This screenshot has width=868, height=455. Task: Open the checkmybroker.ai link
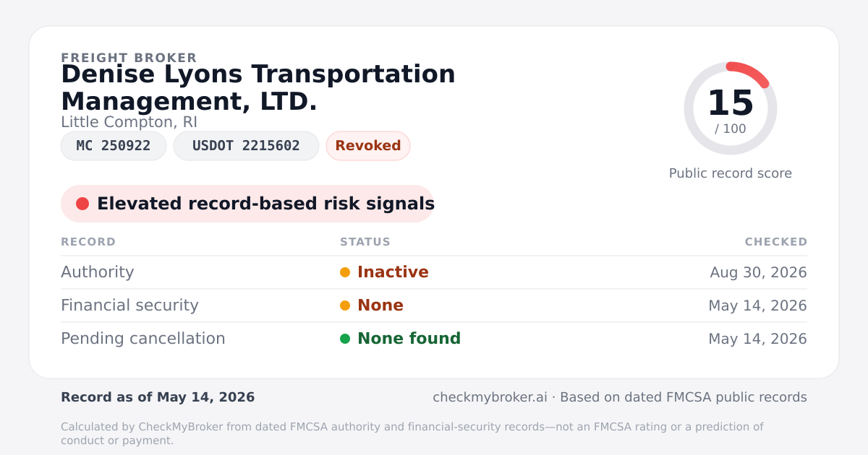490,397
